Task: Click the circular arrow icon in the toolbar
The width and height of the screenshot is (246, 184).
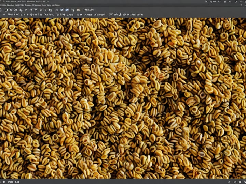Action: [1, 10]
